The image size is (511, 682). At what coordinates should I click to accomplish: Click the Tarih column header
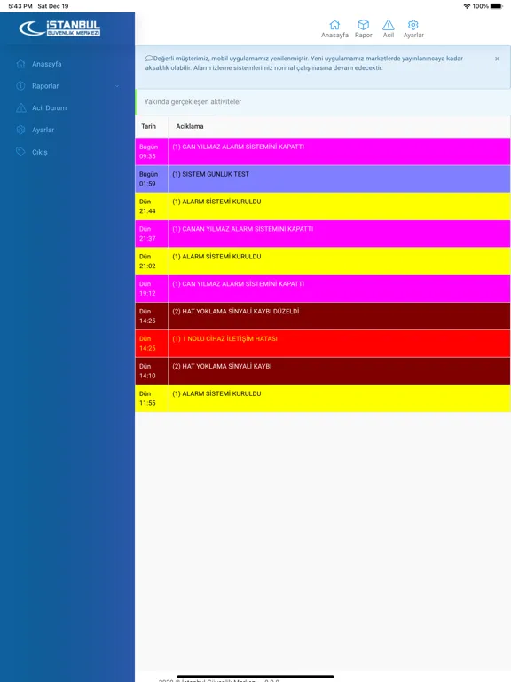point(149,126)
